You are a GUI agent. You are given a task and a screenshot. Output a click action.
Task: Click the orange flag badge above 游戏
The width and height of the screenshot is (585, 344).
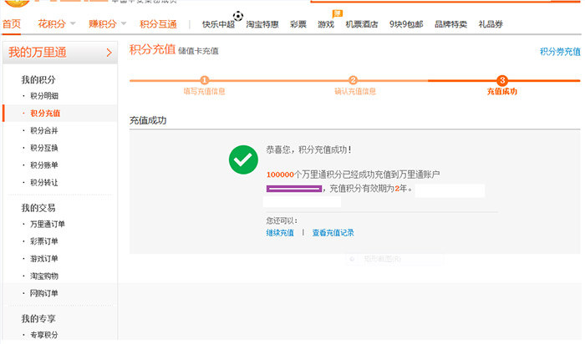(338, 14)
